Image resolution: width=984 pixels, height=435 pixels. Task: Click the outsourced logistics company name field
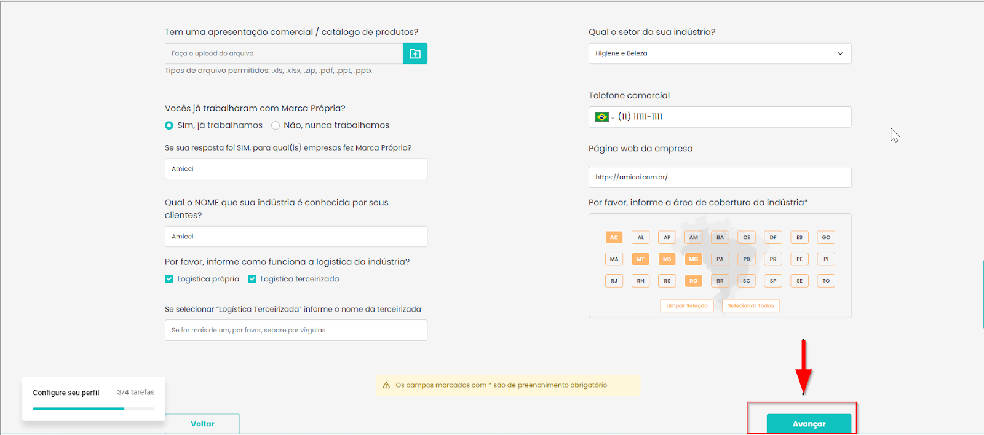(296, 330)
